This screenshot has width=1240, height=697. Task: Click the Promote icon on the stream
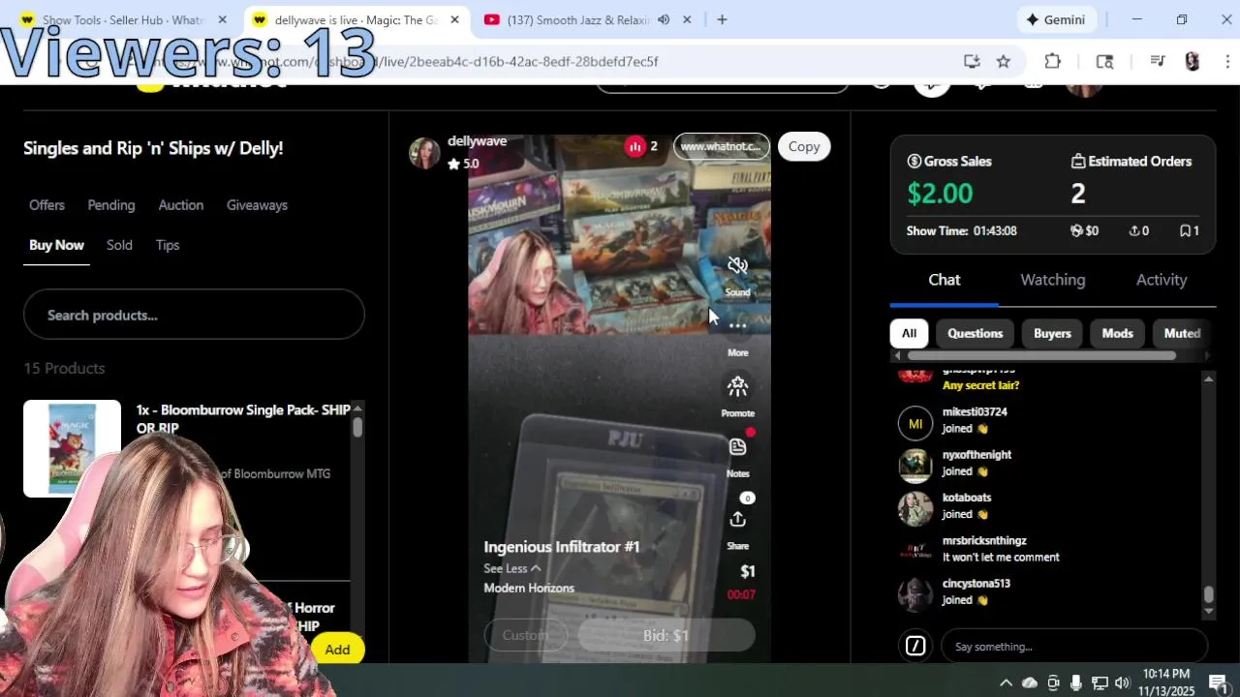point(737,387)
